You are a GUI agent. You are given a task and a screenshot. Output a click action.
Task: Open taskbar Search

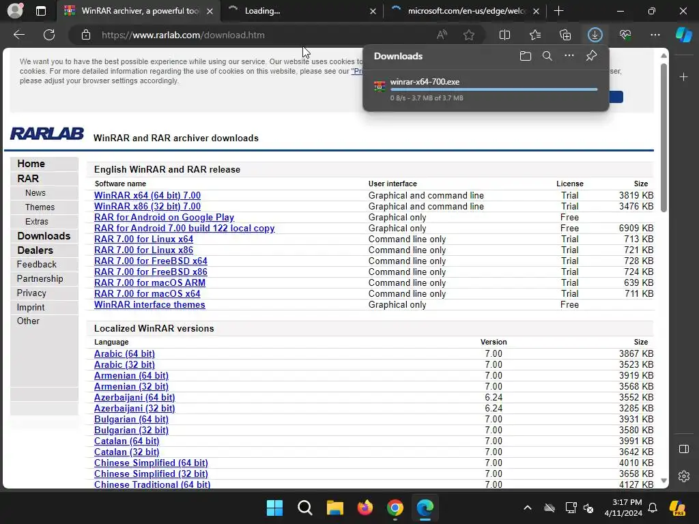[305, 508]
